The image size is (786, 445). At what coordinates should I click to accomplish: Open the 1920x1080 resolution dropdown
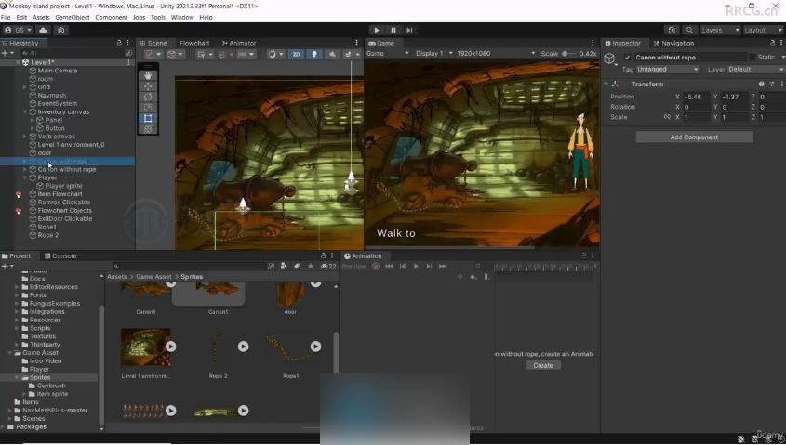496,54
